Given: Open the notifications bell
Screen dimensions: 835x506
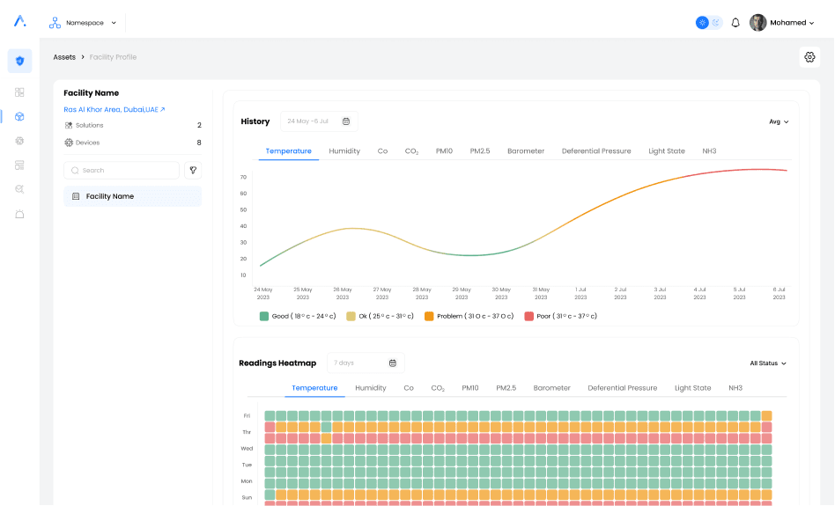Looking at the screenshot, I should coord(735,23).
